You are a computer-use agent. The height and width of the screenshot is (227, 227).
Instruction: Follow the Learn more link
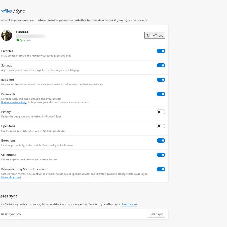click(x=129, y=204)
